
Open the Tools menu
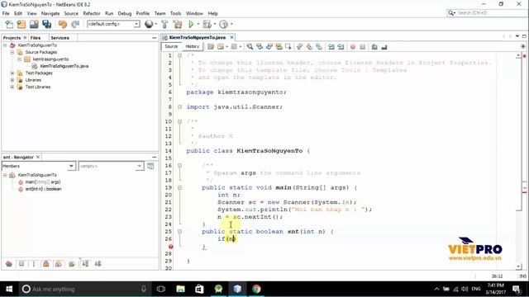175,13
